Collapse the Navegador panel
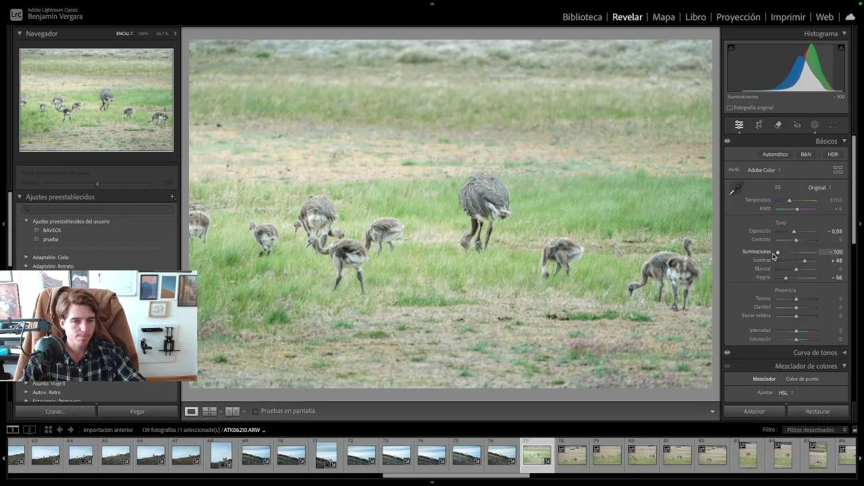Screen dimensions: 864x486 point(20,33)
